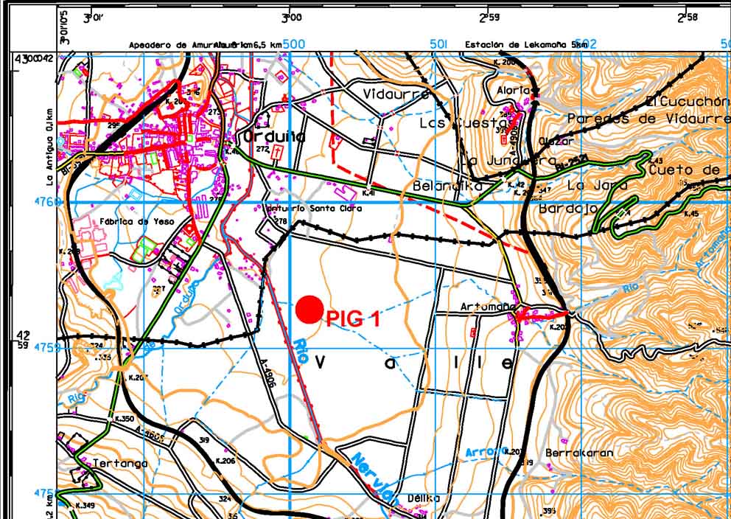Viewport: 731px width, 519px height.
Task: Click the Berrakaran place label
Action: (x=579, y=453)
